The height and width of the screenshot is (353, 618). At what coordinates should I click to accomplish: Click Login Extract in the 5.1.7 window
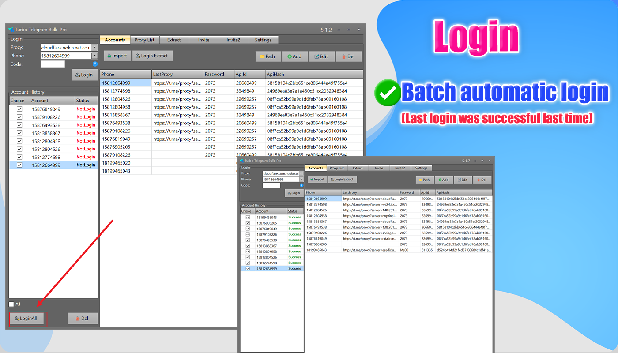342,180
